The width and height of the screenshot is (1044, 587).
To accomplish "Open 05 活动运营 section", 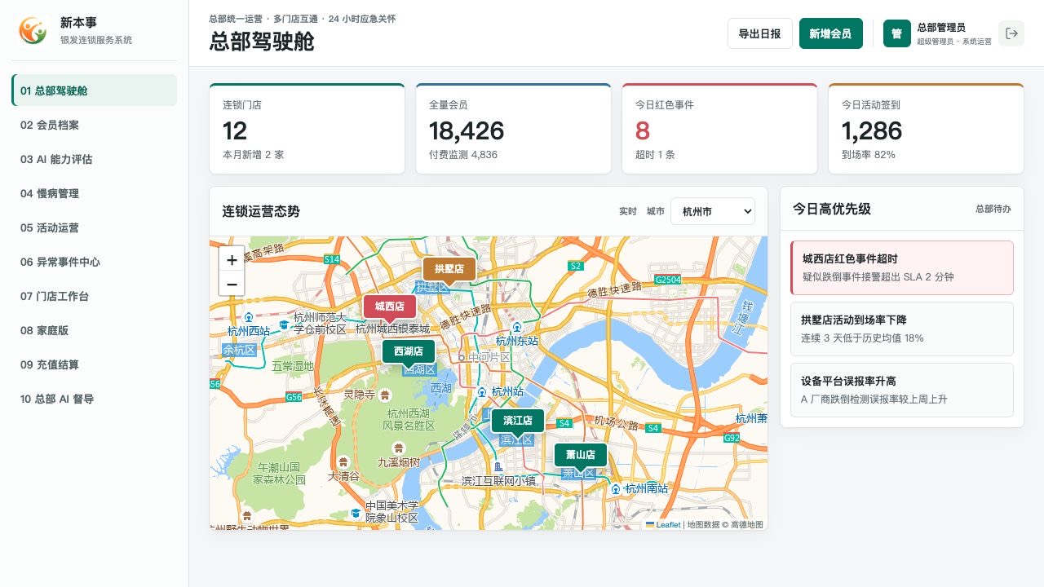I will click(x=95, y=227).
